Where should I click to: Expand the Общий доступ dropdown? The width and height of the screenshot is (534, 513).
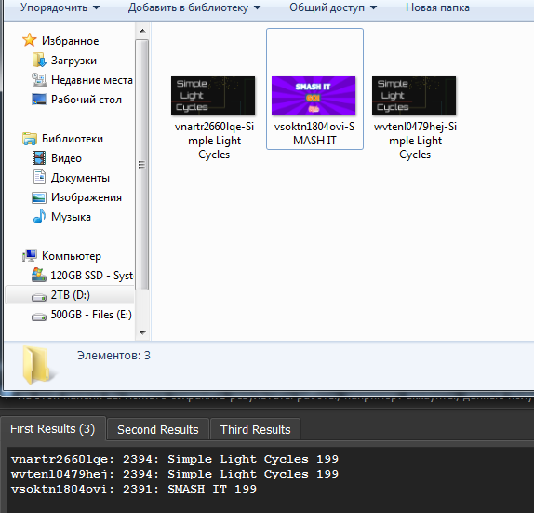[x=333, y=7]
